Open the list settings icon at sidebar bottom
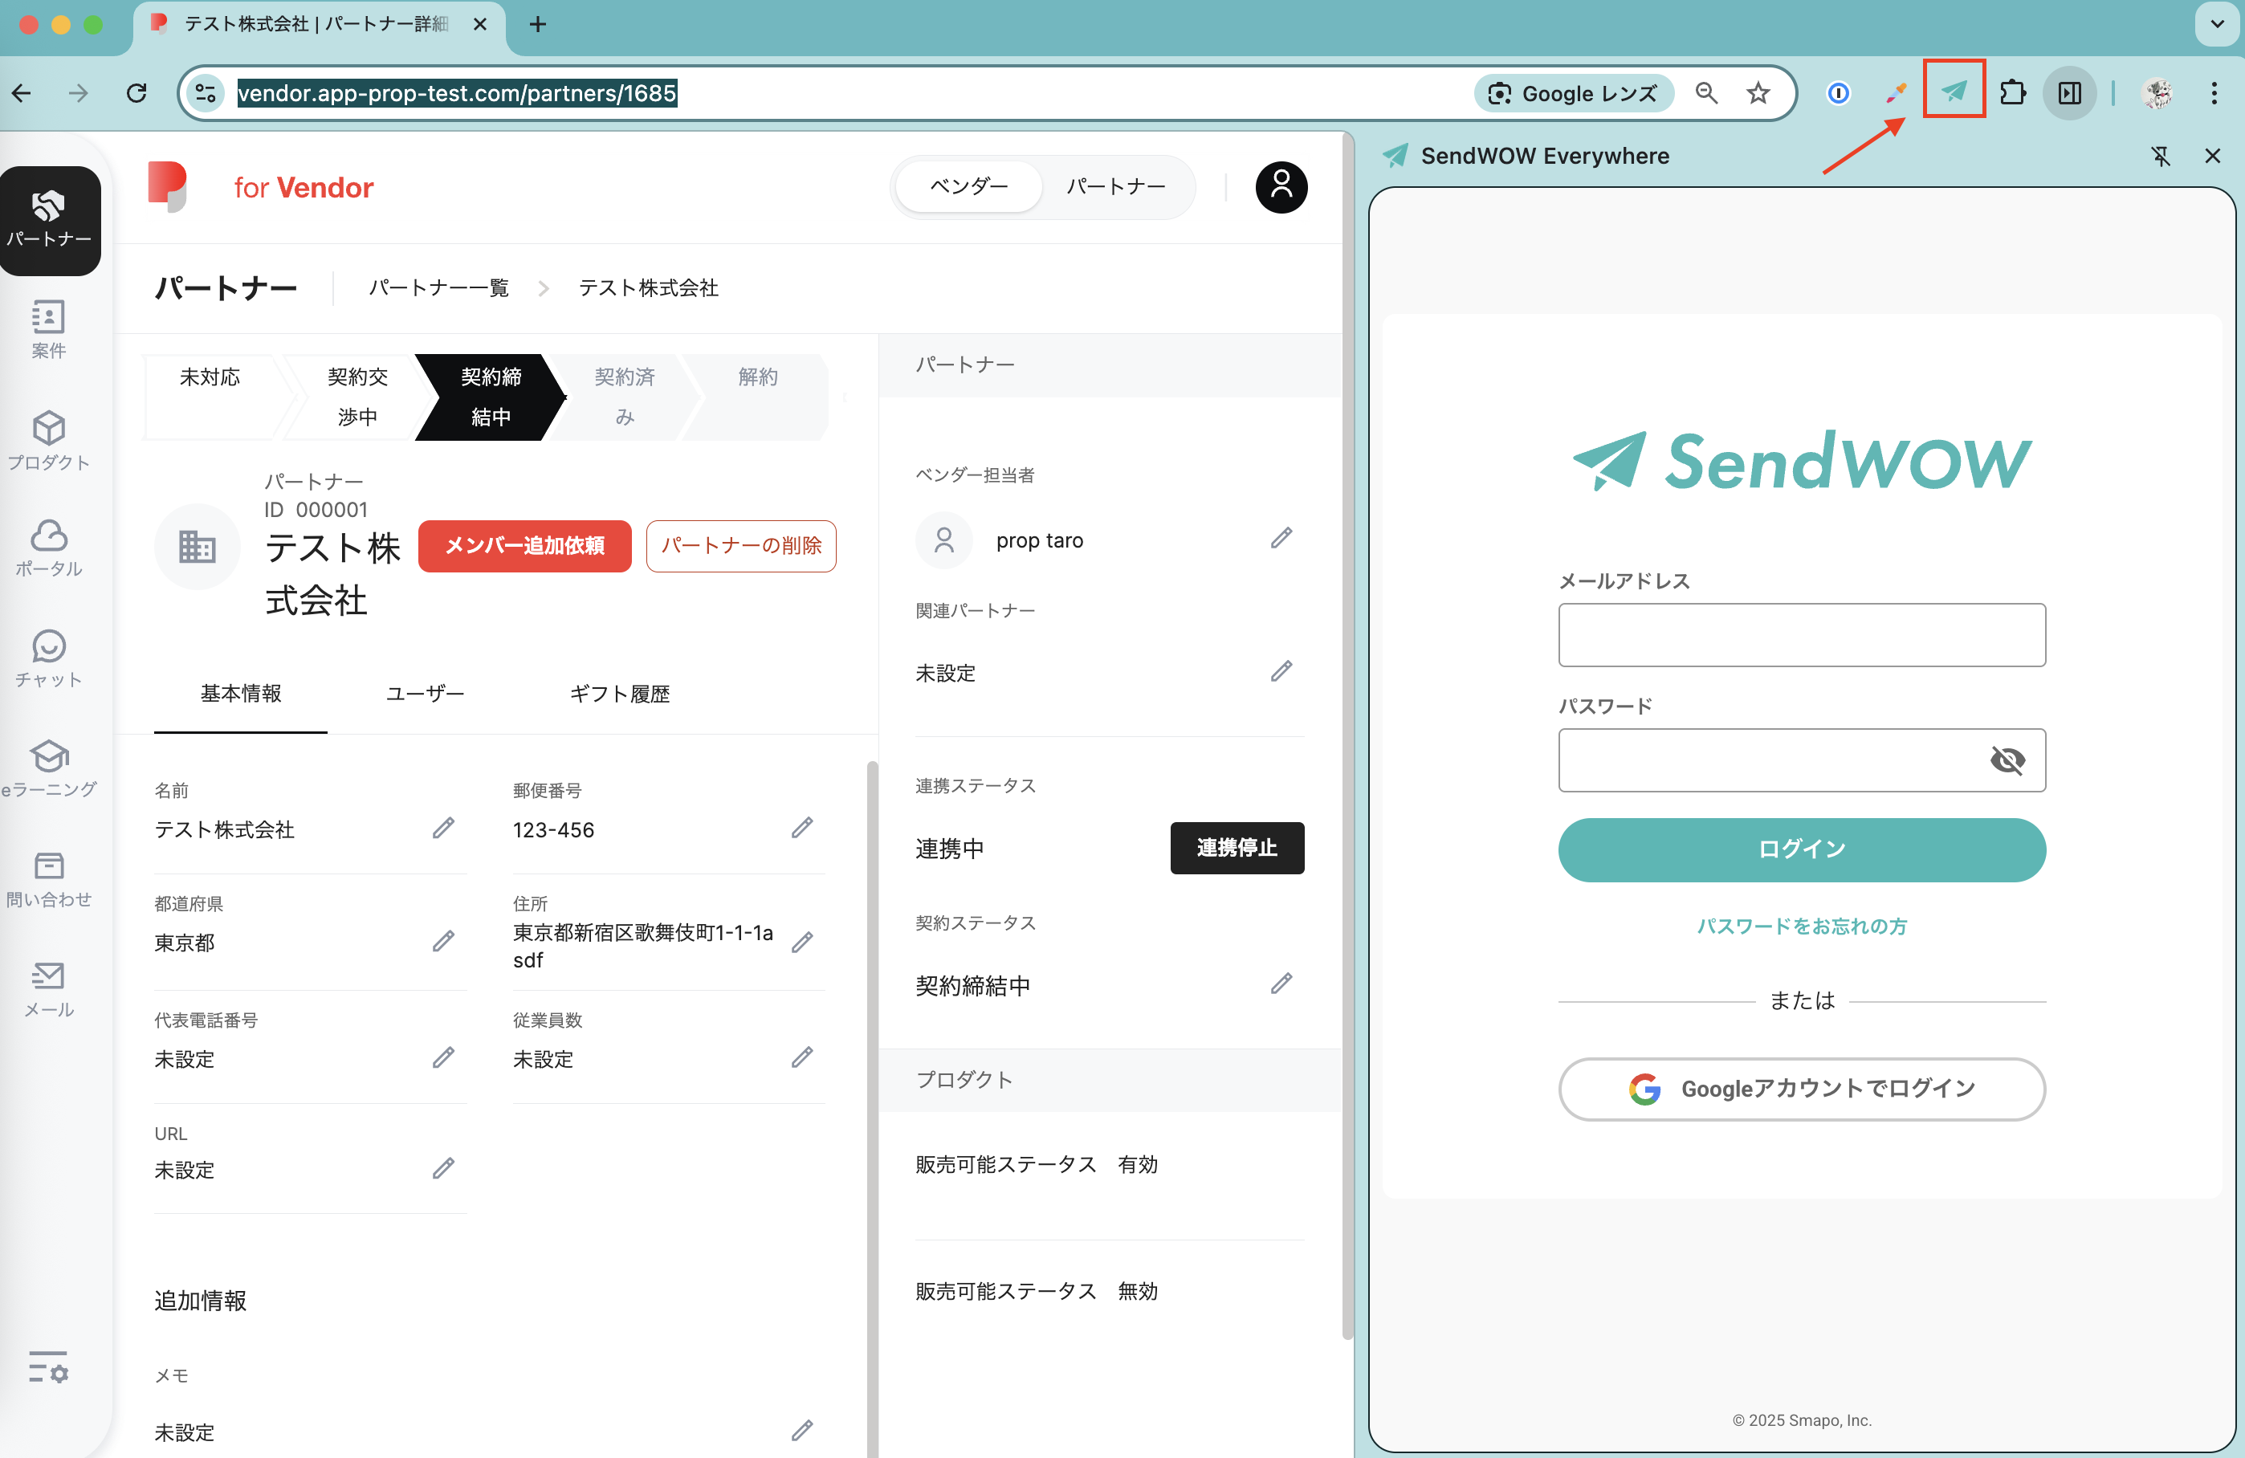2245x1458 pixels. tap(48, 1366)
